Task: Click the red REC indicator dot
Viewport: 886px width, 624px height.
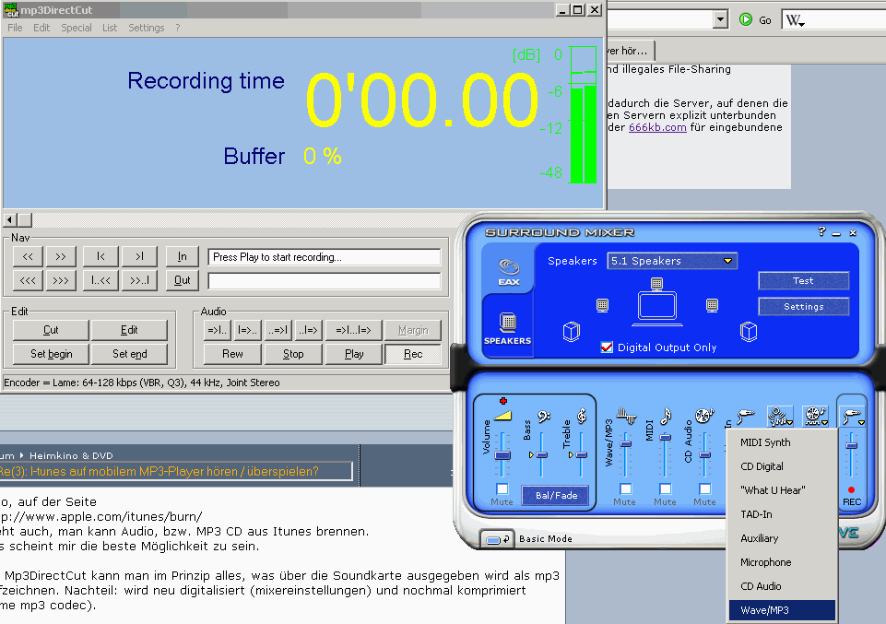Action: pyautogui.click(x=851, y=489)
